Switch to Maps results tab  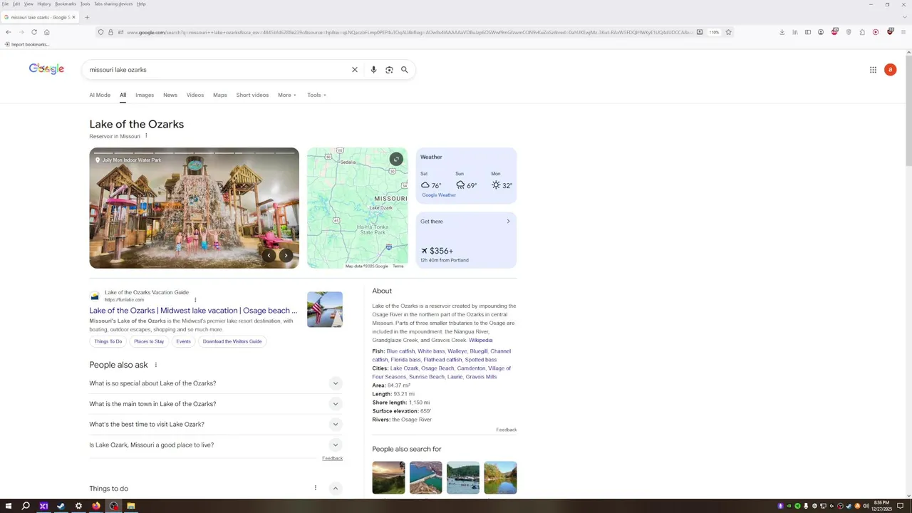220,95
